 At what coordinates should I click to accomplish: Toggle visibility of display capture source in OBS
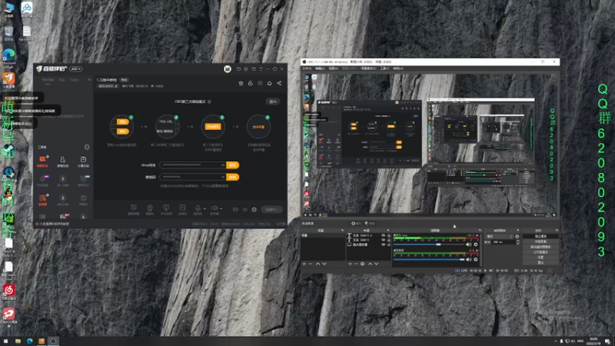coord(383,245)
